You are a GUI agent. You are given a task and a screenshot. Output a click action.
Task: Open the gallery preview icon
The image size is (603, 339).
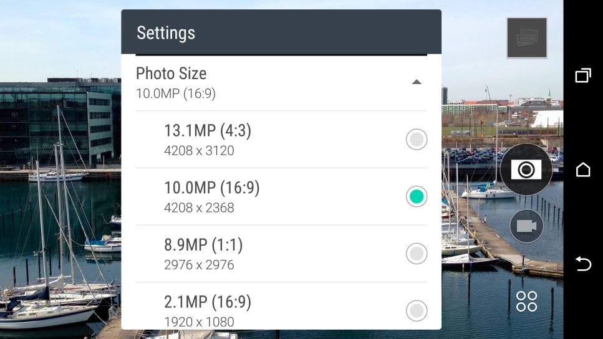click(x=527, y=38)
